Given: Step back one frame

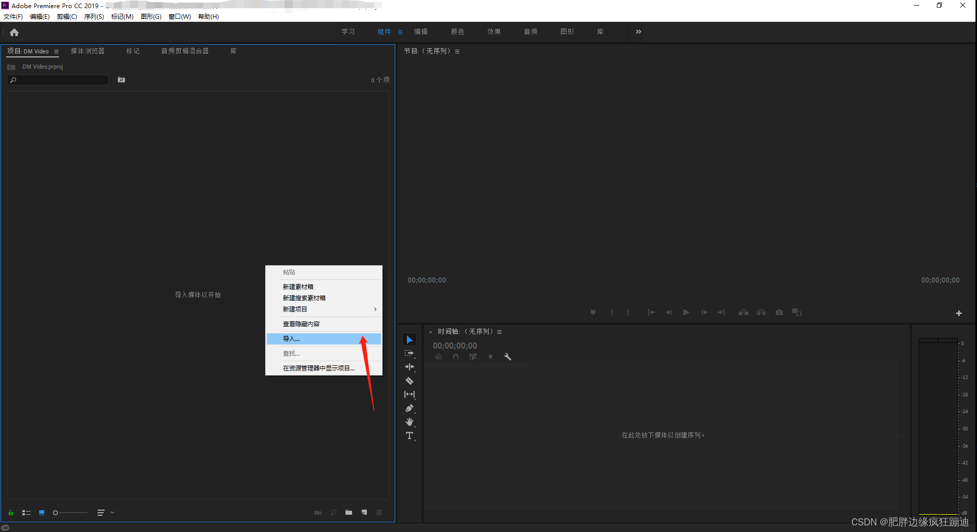Looking at the screenshot, I should (669, 312).
